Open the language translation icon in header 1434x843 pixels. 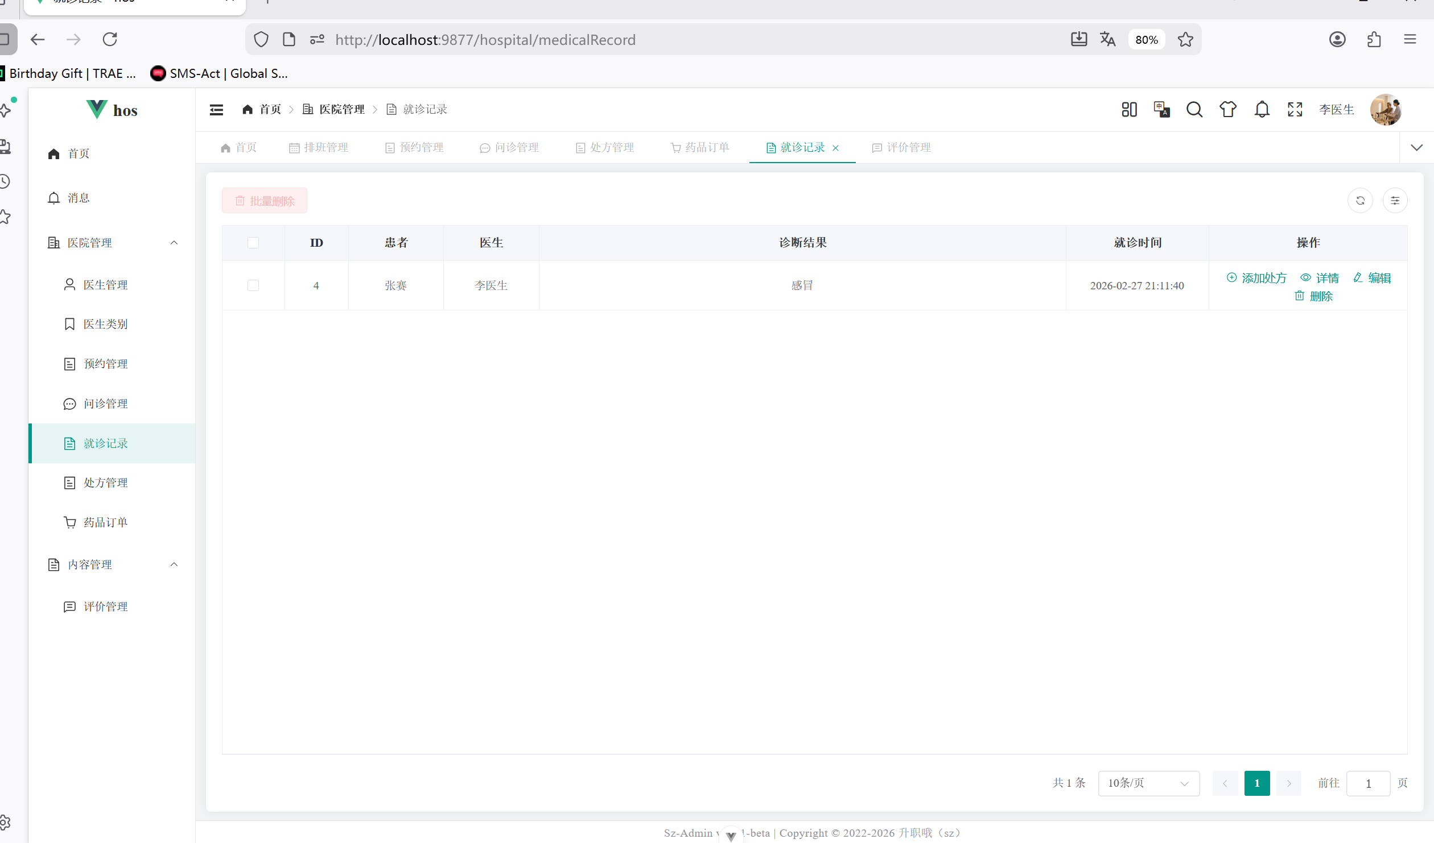tap(1161, 109)
